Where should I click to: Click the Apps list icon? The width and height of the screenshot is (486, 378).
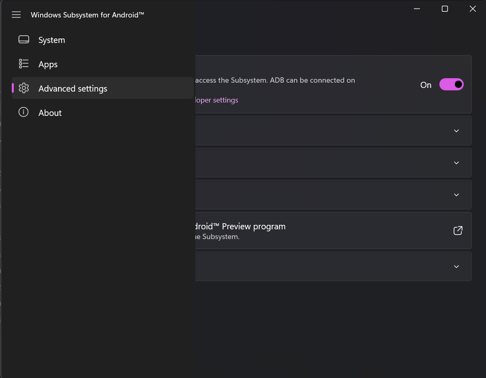click(x=24, y=64)
